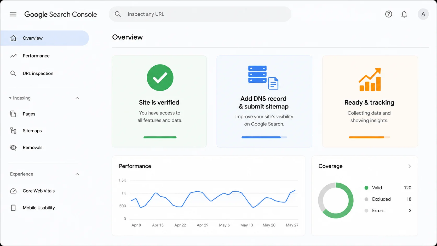This screenshot has width=437, height=246.
Task: Click the May 27 axis label
Action: [x=292, y=225]
